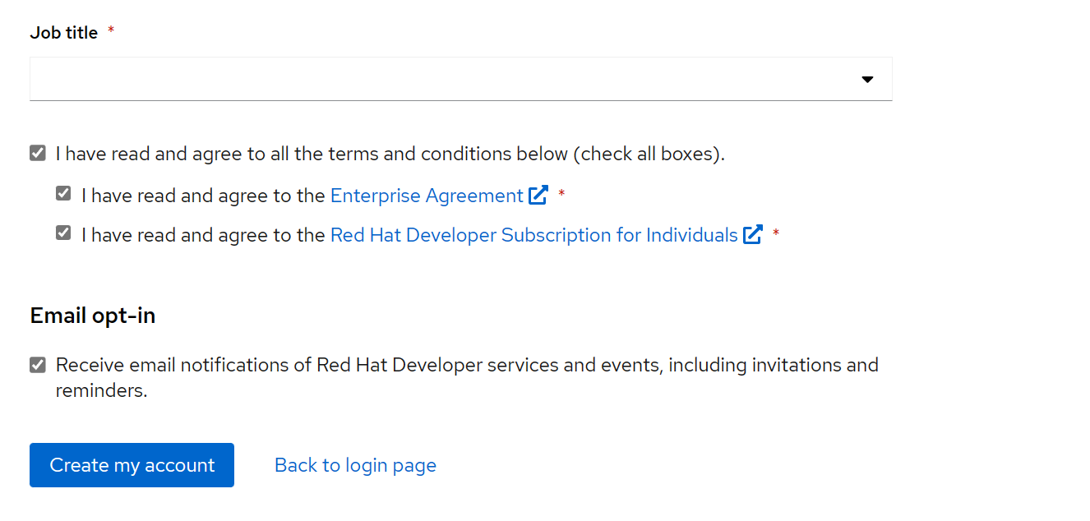The image size is (1090, 521).
Task: Open the Job title combo box field
Action: pos(444,80)
